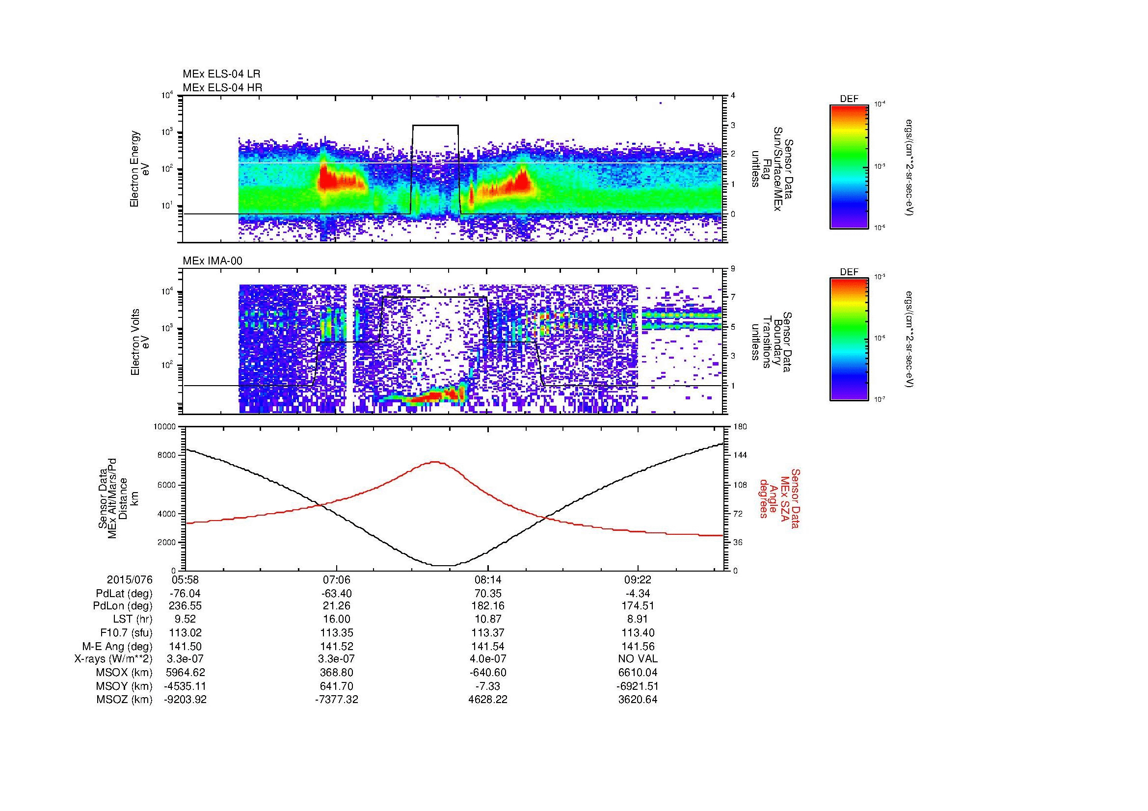Click the red 'MEx SZA Angle degrees' axis label
The width and height of the screenshot is (1148, 811).
point(779,498)
